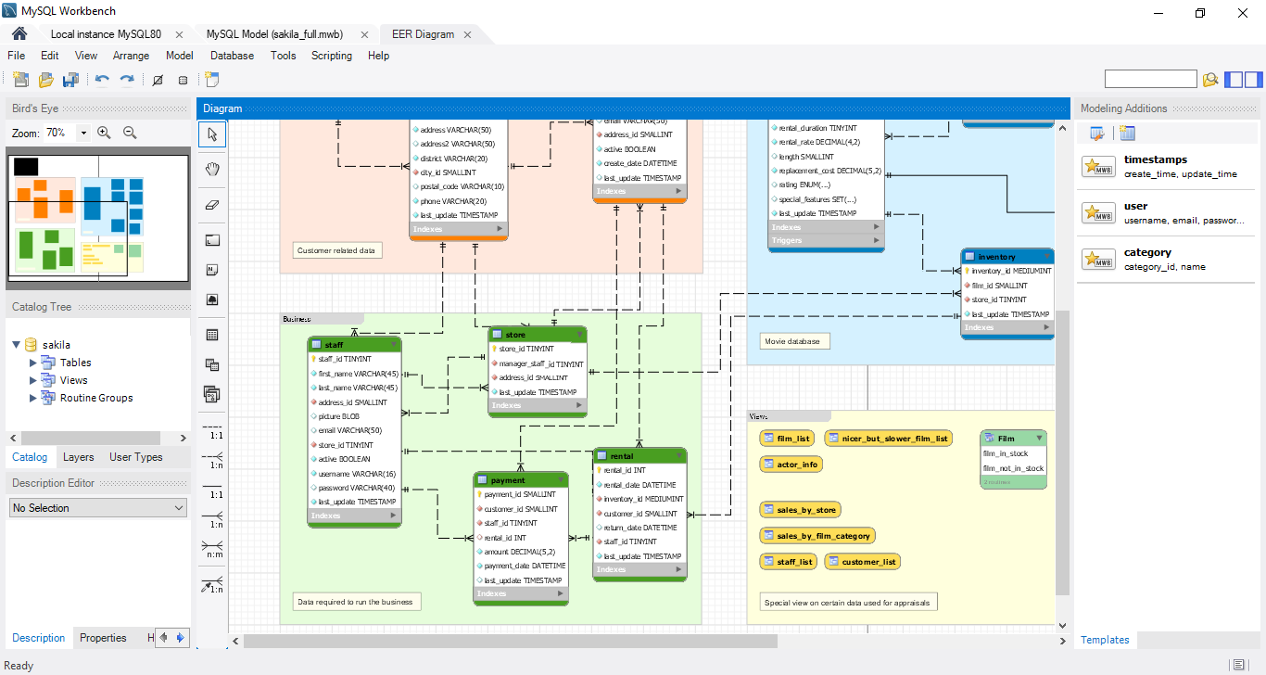This screenshot has height=675, width=1266.
Task: Close the EER Diagram tab
Action: coord(467,34)
